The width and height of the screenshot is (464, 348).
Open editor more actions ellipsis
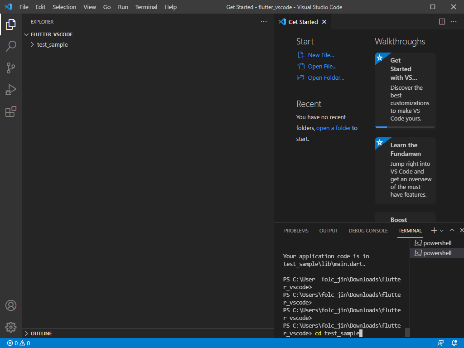pyautogui.click(x=453, y=22)
